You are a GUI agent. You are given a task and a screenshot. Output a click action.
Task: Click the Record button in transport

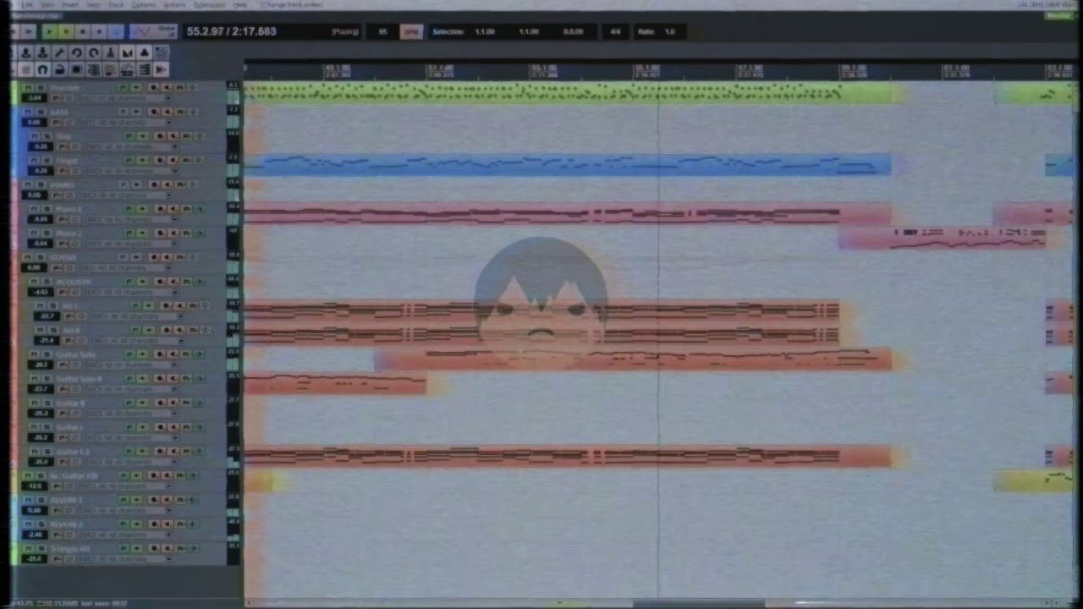(99, 31)
